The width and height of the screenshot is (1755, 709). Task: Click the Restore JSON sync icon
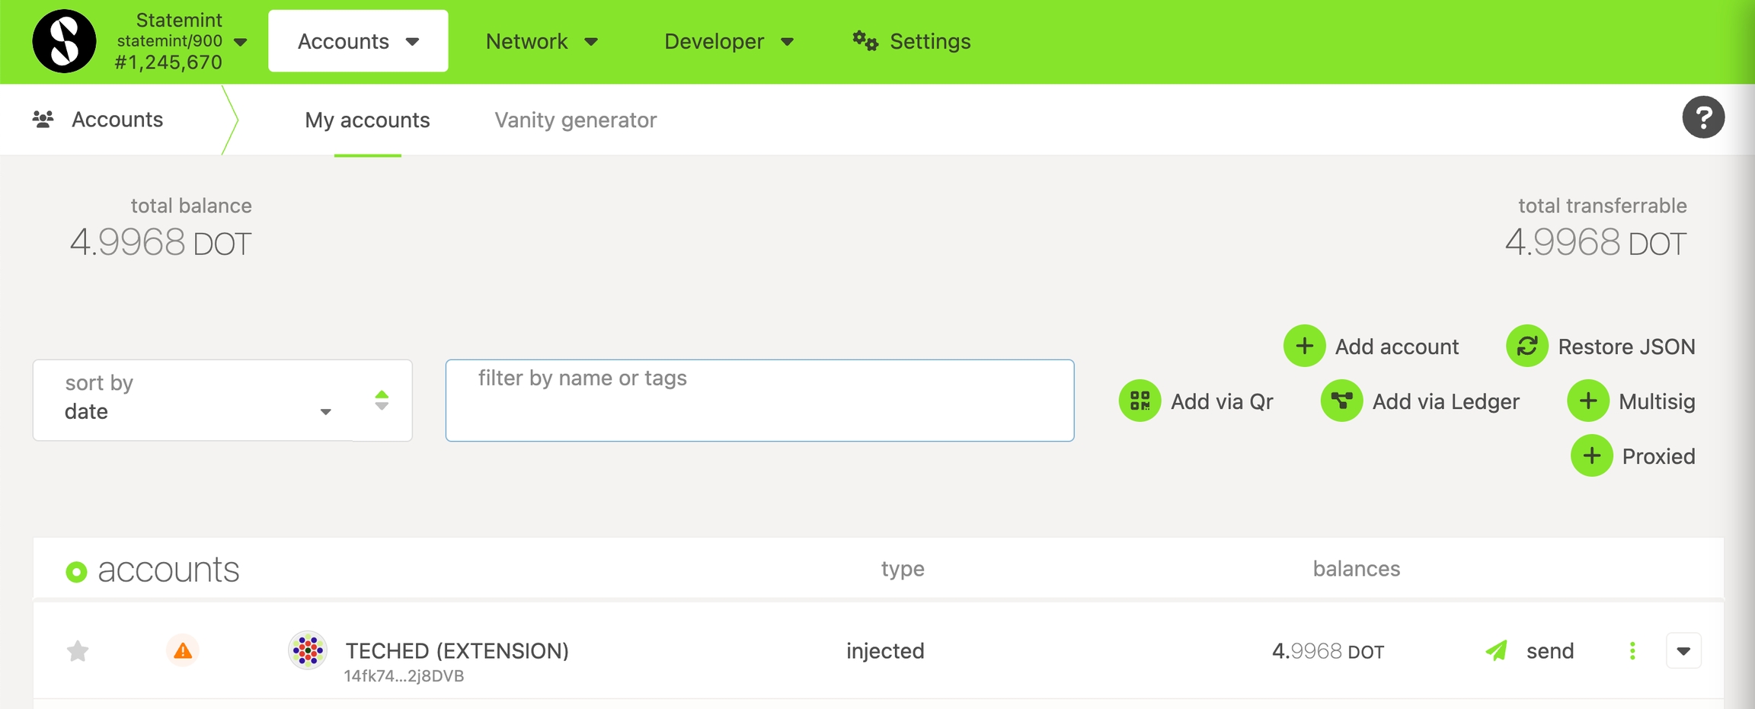(1527, 346)
